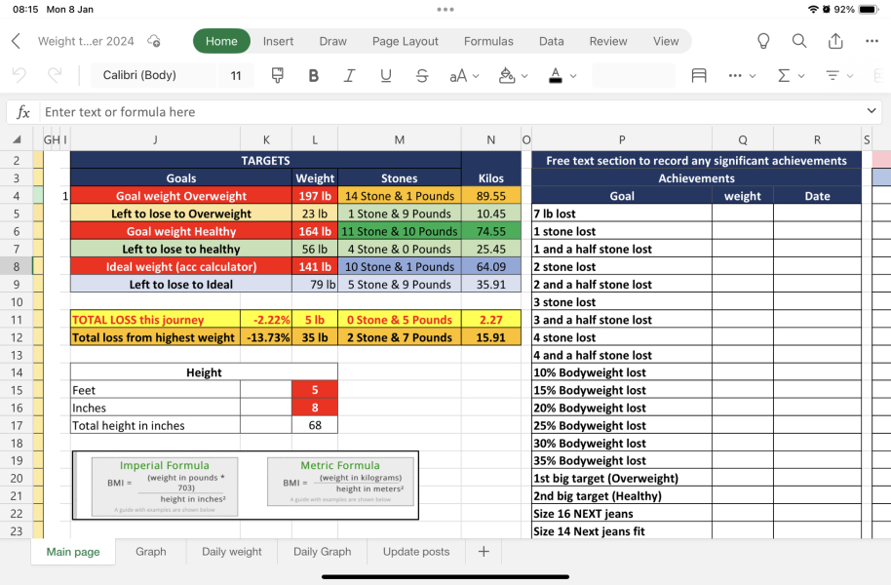This screenshot has width=891, height=585.
Task: Open the font size options
Action: point(236,76)
